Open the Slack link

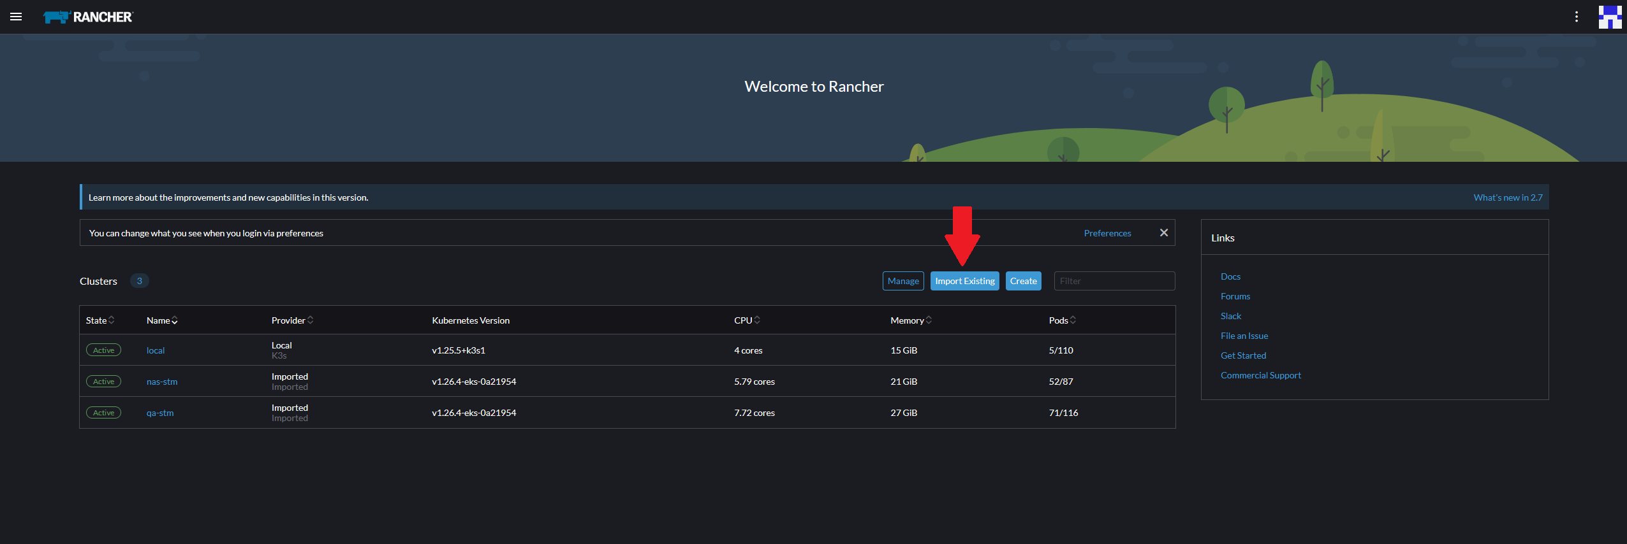pyautogui.click(x=1231, y=316)
